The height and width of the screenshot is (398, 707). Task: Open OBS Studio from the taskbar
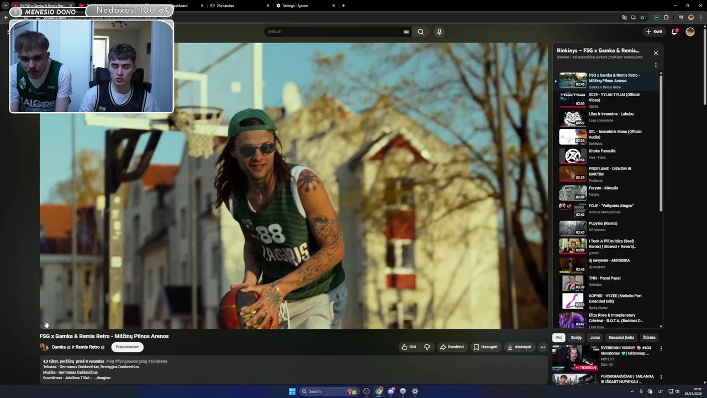(x=367, y=391)
